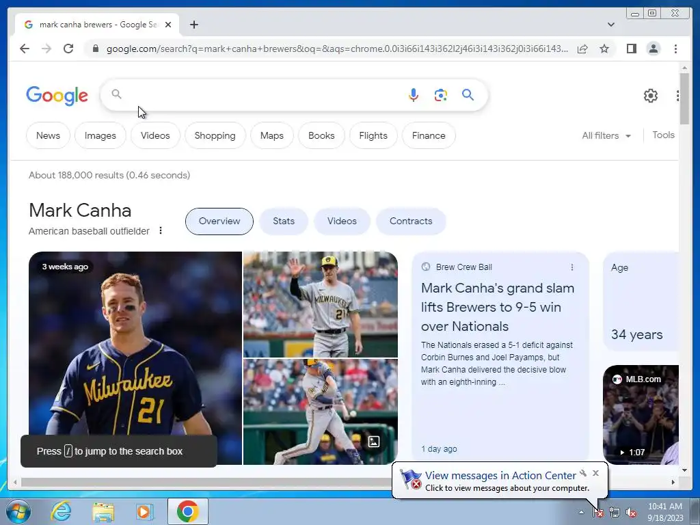Open a new browser tab
The height and width of the screenshot is (525, 700).
(193, 25)
